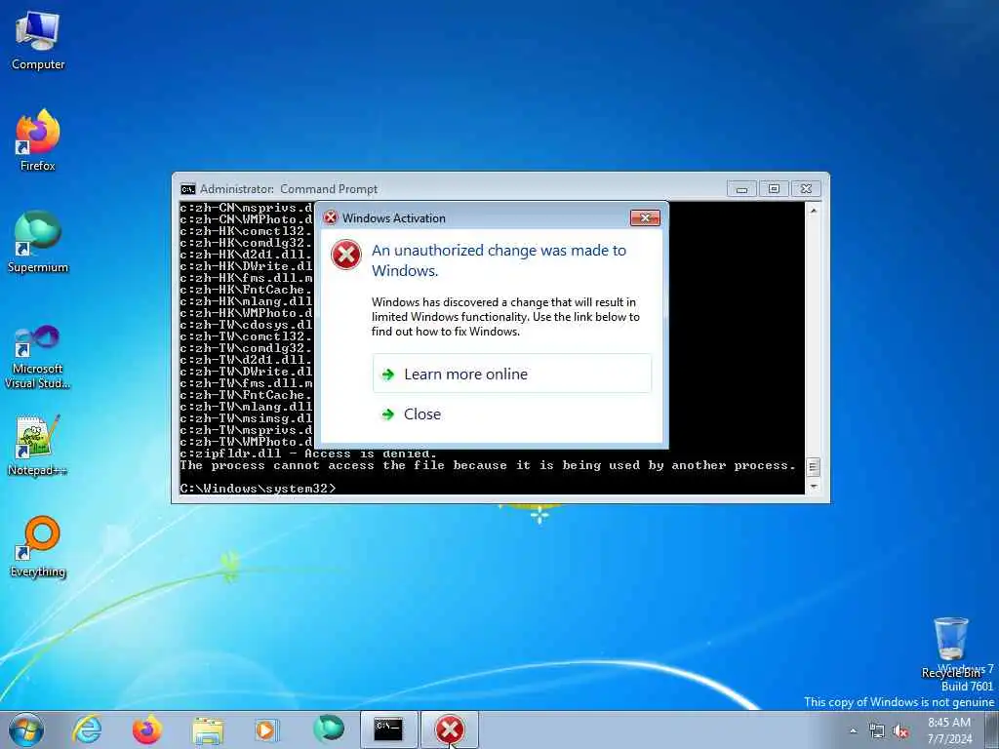Click Command Prompt scrollbar down arrow
999x749 pixels.
click(813, 488)
